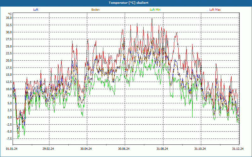The image size is (252, 157).
Task: Click the 30.06.24 date label
Action: pyautogui.click(x=124, y=149)
